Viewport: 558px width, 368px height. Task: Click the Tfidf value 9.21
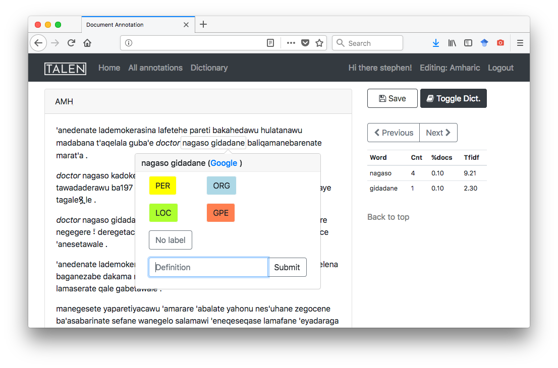tap(470, 173)
